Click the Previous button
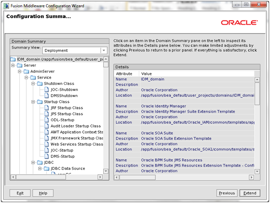Screen dimensions: 270x203 [227, 193]
